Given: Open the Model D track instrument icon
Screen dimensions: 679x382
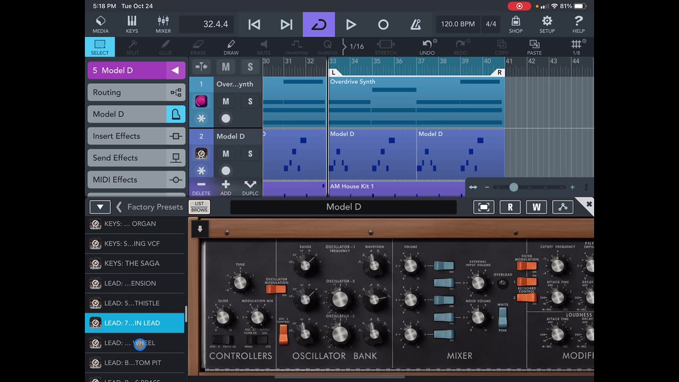Looking at the screenshot, I should point(202,154).
